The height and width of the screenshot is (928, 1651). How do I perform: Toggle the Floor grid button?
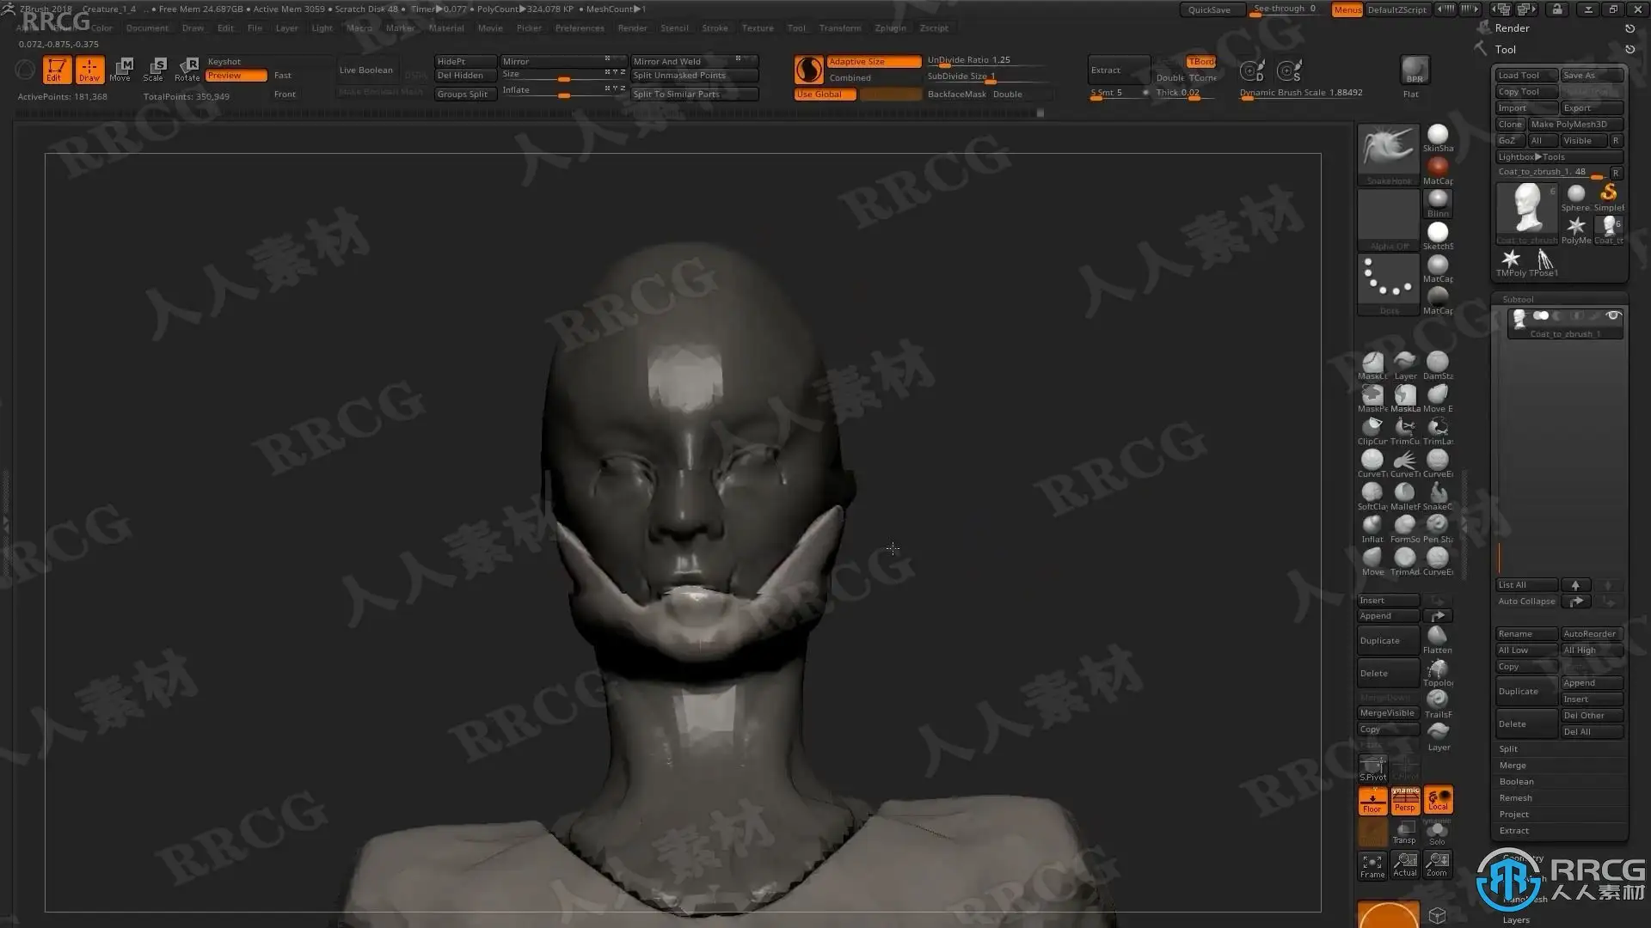[x=1372, y=800]
